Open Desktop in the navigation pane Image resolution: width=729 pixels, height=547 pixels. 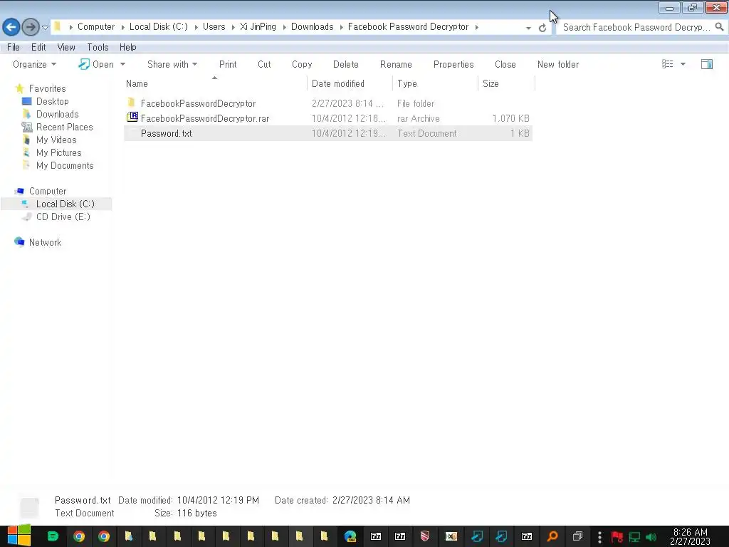click(x=52, y=101)
